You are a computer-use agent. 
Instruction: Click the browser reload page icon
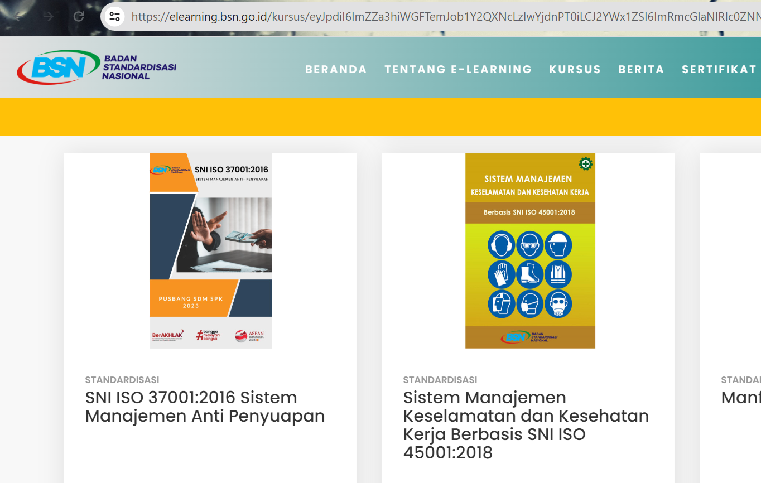point(79,16)
